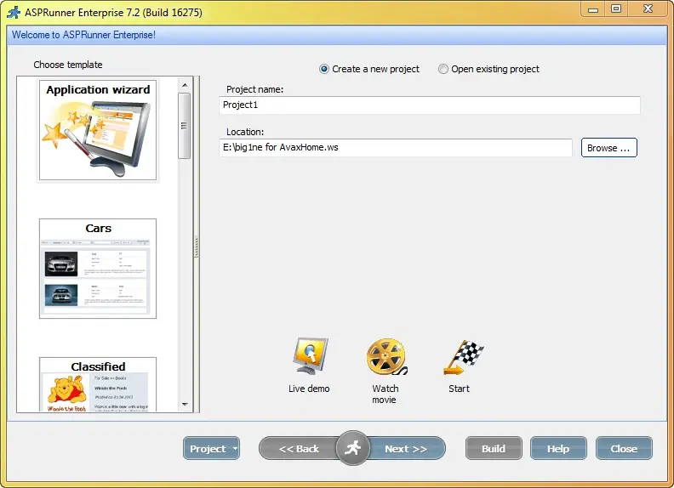Pick the Classified template thumbnail
Image resolution: width=674 pixels, height=488 pixels.
pyautogui.click(x=98, y=384)
